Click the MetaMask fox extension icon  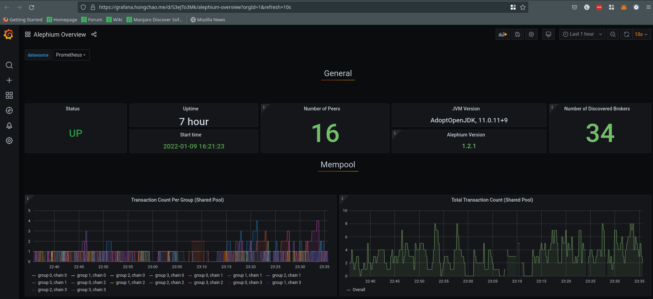tap(624, 7)
